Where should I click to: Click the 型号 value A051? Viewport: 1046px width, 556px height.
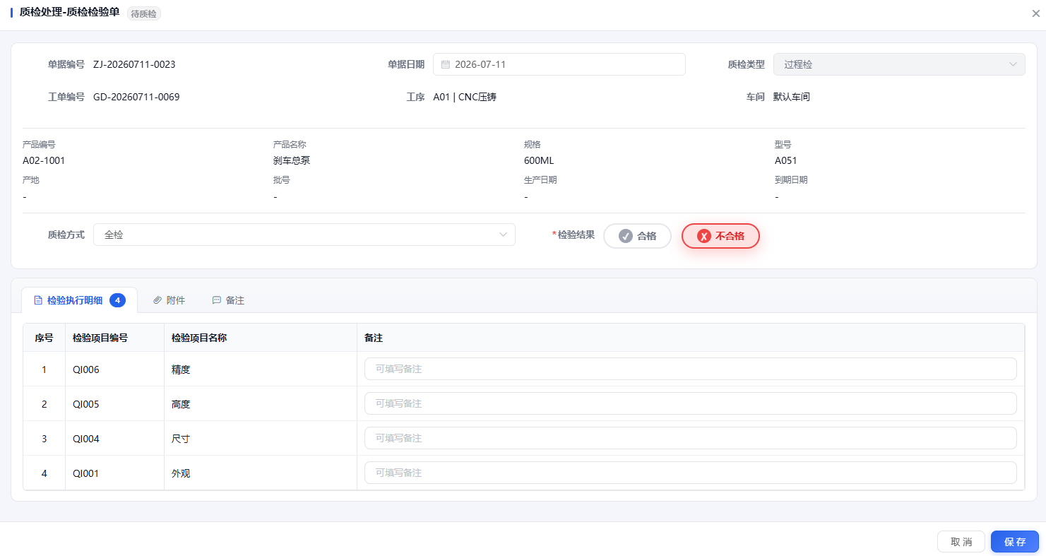(x=786, y=160)
